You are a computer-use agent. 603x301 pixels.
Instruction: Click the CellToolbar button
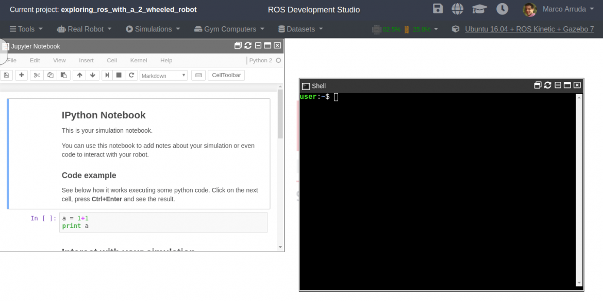[226, 75]
